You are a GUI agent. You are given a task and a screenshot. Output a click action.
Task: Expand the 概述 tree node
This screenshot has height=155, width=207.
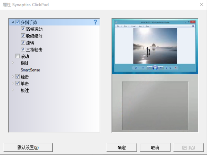click(x=13, y=90)
